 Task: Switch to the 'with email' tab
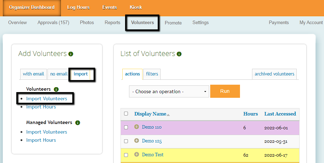pos(33,74)
